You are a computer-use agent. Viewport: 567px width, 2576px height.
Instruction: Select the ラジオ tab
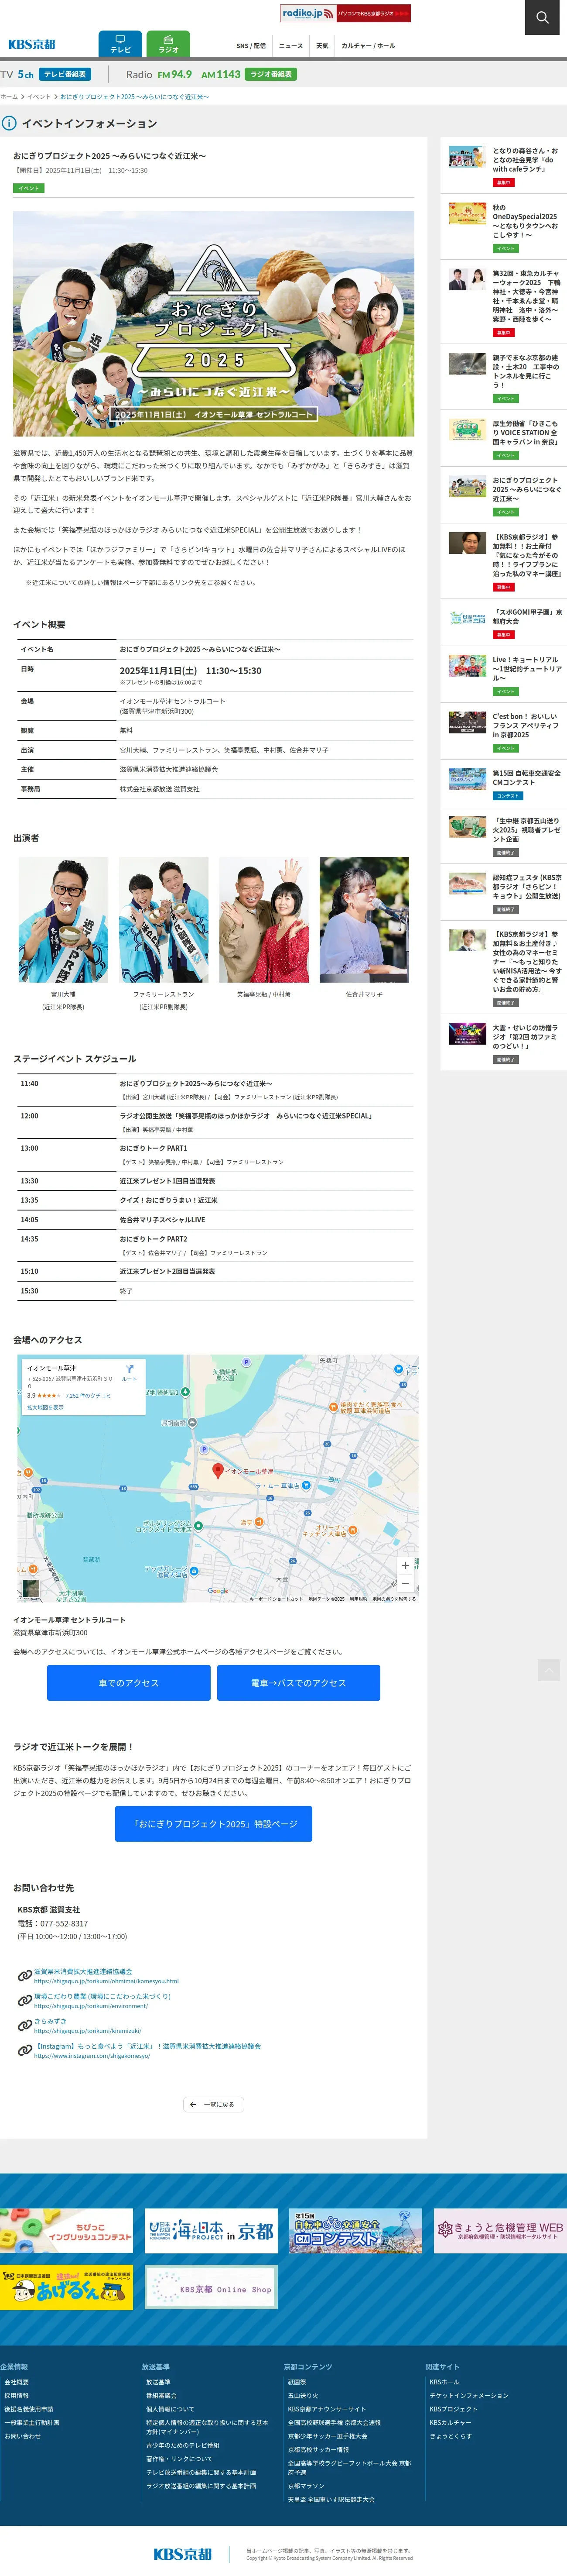[168, 44]
